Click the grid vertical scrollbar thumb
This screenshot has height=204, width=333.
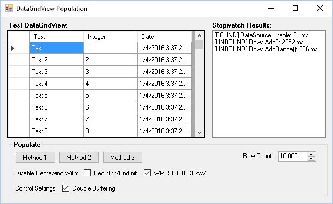coord(199,45)
